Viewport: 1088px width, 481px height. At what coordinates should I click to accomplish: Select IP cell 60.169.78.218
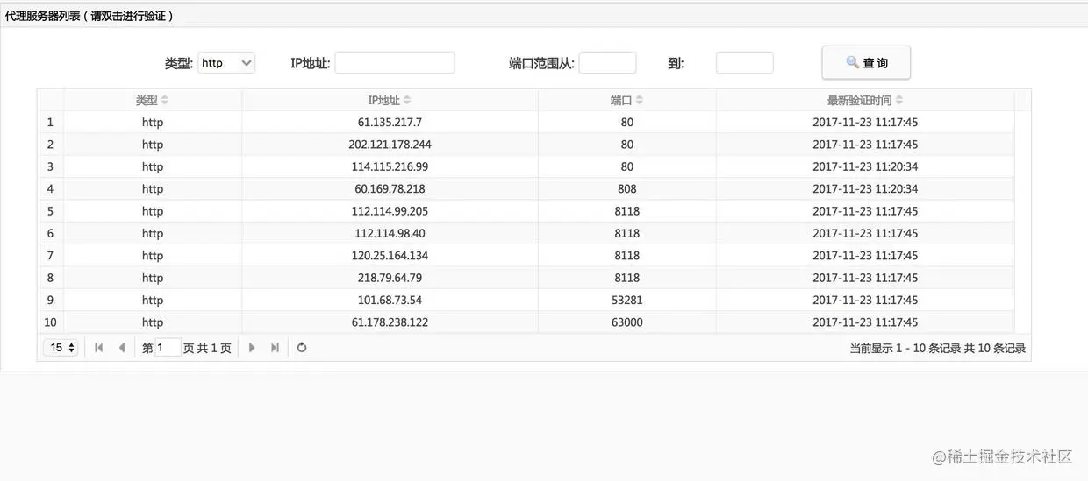click(x=390, y=189)
